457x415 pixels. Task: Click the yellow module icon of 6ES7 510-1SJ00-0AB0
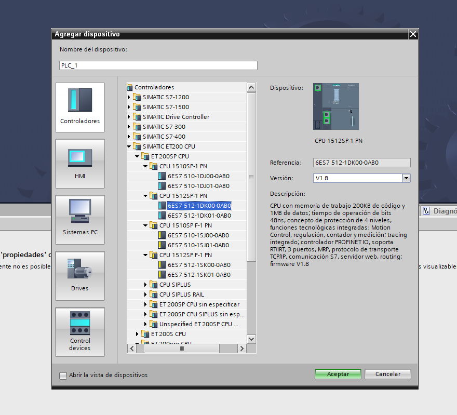coord(162,235)
